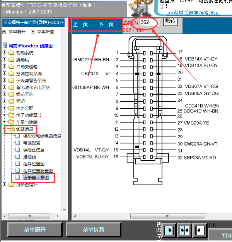Expand the 自动变速箱 tree node
232x242 pixels.
(5, 66)
